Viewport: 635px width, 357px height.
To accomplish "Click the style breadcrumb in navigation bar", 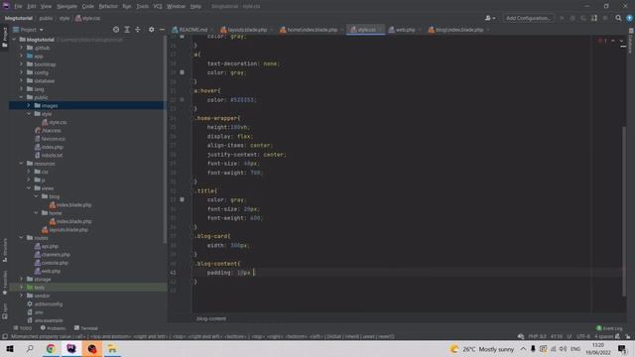I will 64,18.
